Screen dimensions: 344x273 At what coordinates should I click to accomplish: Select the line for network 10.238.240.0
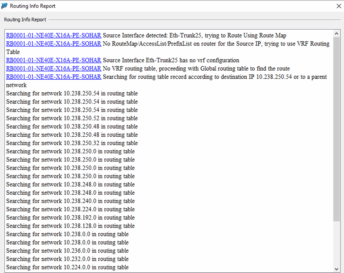coord(70,201)
